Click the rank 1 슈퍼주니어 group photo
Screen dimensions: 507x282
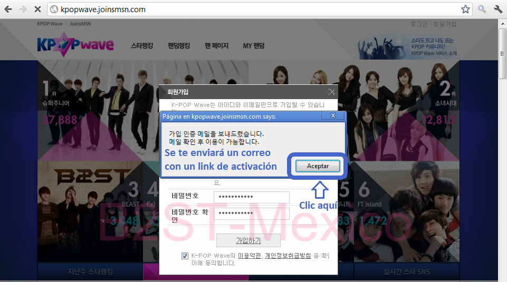point(98,111)
